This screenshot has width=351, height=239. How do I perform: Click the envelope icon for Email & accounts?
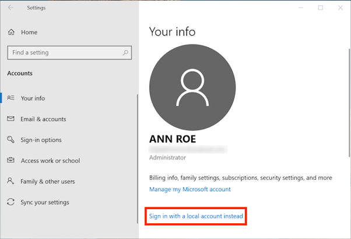[x=10, y=119]
